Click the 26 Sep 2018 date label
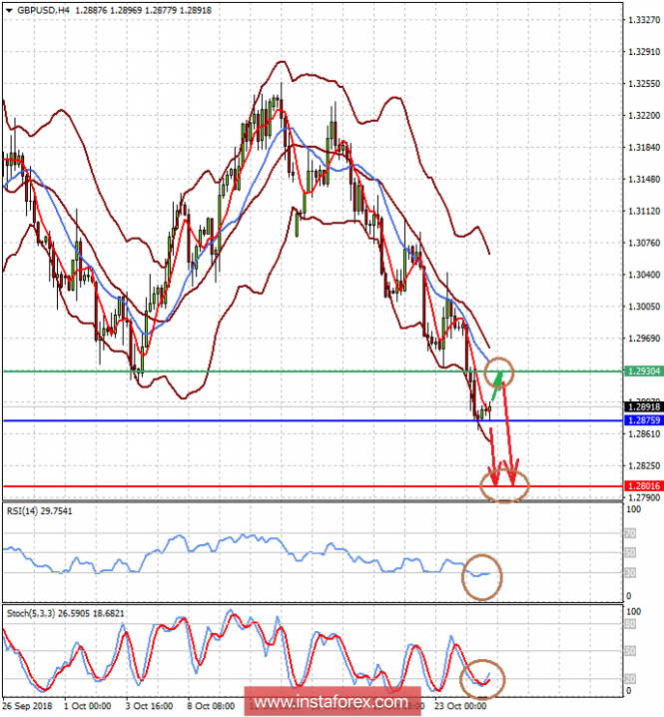The height and width of the screenshot is (717, 664). tap(27, 706)
